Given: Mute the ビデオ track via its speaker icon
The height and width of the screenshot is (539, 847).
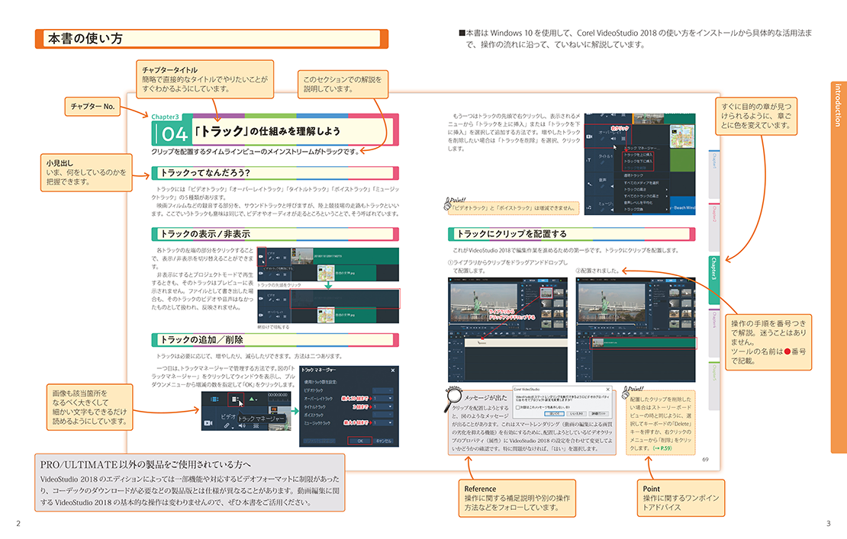Looking at the screenshot, I should pyautogui.click(x=242, y=426).
